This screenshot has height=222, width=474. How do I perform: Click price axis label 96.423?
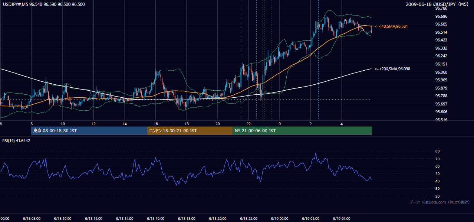click(441, 40)
